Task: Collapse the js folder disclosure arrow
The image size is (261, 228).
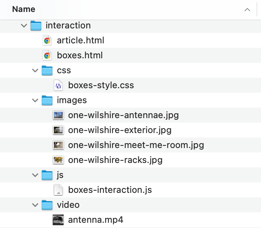Action: (x=35, y=175)
